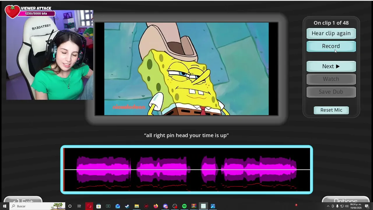Click the microphone tray icon
373x210 pixels.
337,206
